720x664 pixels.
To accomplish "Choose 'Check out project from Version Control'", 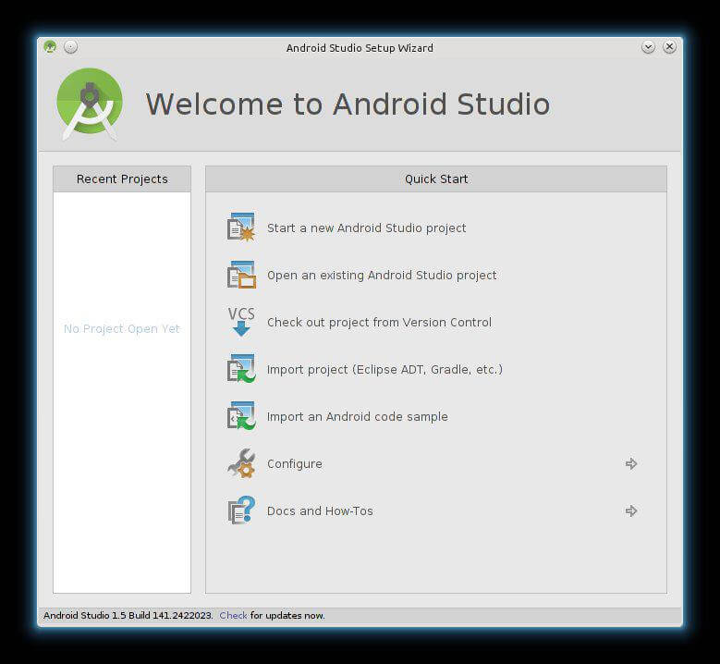I will point(379,323).
